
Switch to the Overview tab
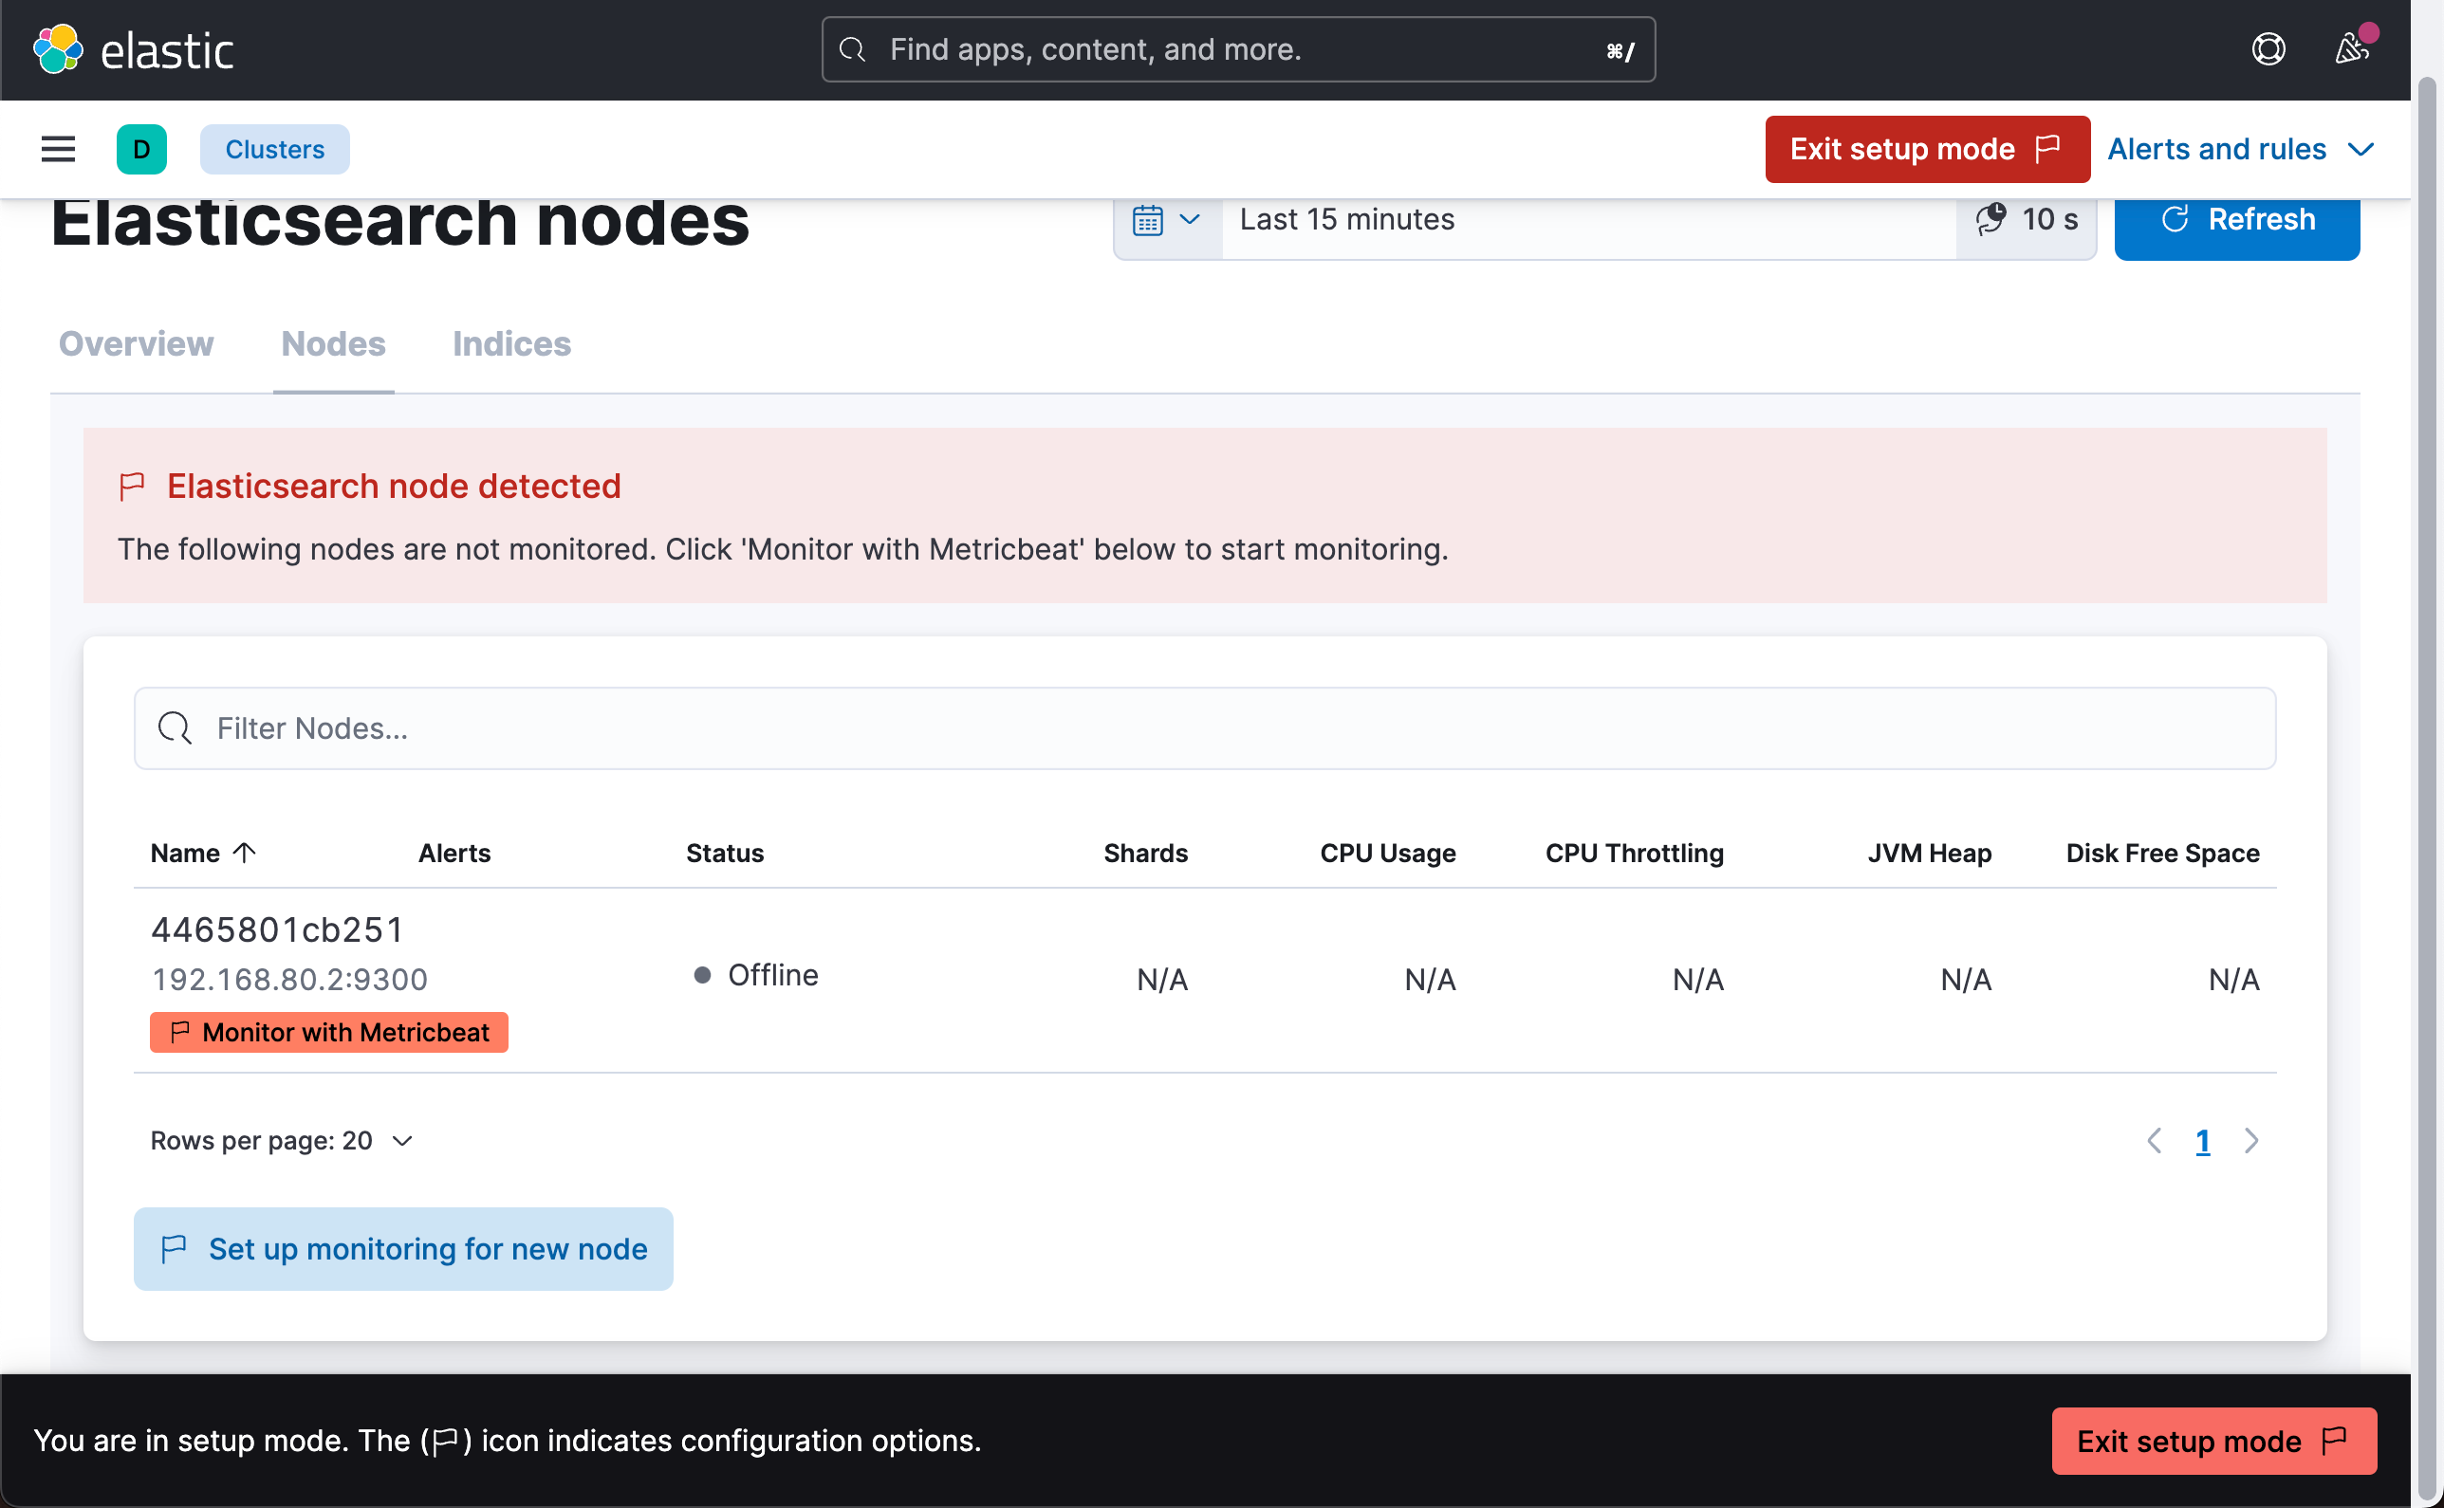pos(136,343)
